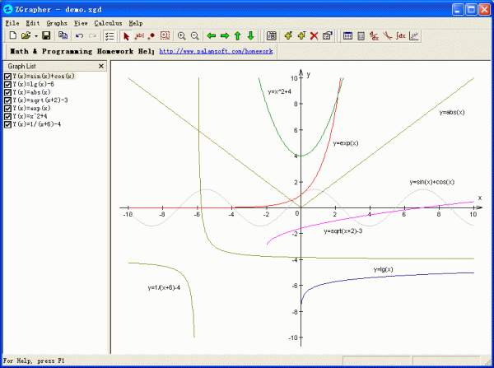Select Y(x)=1/(x+6)-4 in graph list
The image size is (494, 368).
click(41, 125)
